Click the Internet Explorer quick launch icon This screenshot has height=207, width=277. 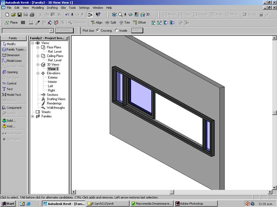point(28,204)
